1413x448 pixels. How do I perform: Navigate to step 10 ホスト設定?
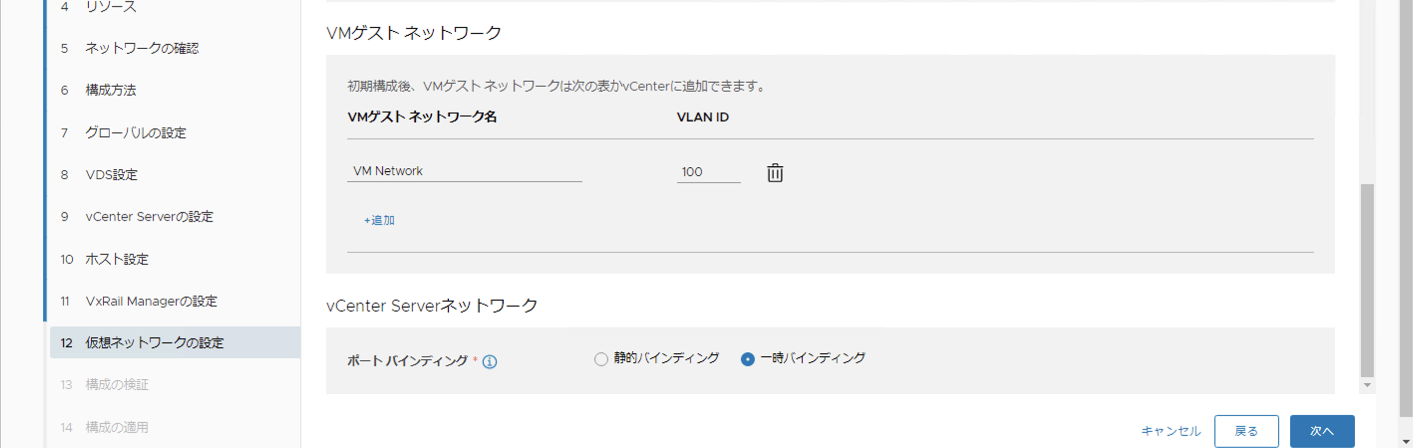click(117, 259)
